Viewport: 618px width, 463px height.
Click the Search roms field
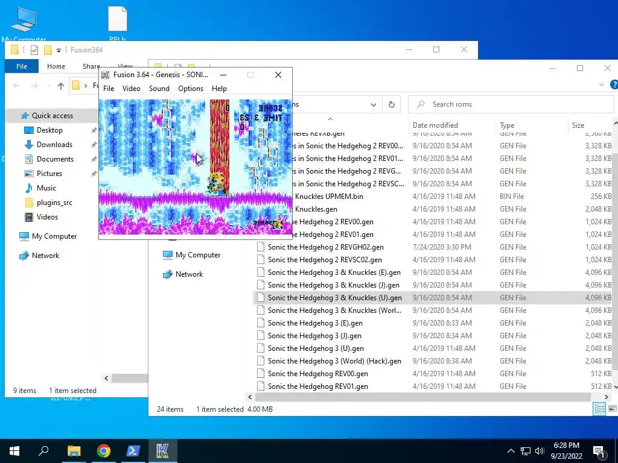[511, 104]
